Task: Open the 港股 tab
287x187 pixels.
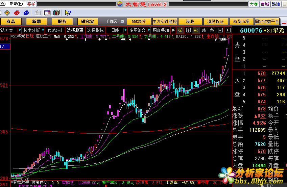Action: 190,22
